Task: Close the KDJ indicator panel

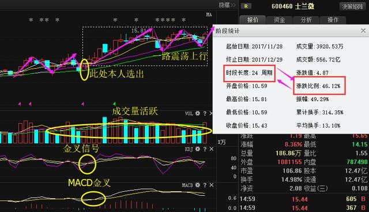Action: 212,149
